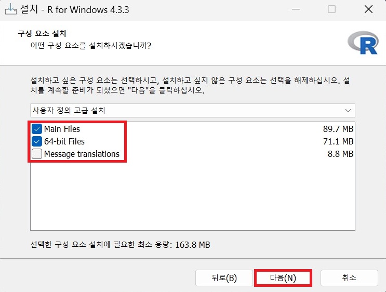Screen dimensions: 386x292
Task: Uncheck the Main Files checkbox
Action: (37, 129)
